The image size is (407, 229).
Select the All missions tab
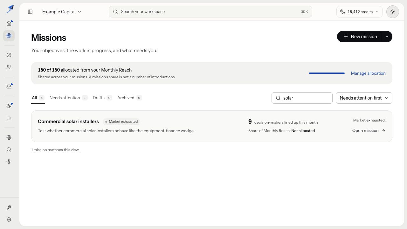click(x=38, y=98)
